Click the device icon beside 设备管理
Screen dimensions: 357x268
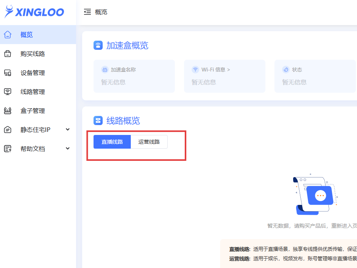coord(8,73)
